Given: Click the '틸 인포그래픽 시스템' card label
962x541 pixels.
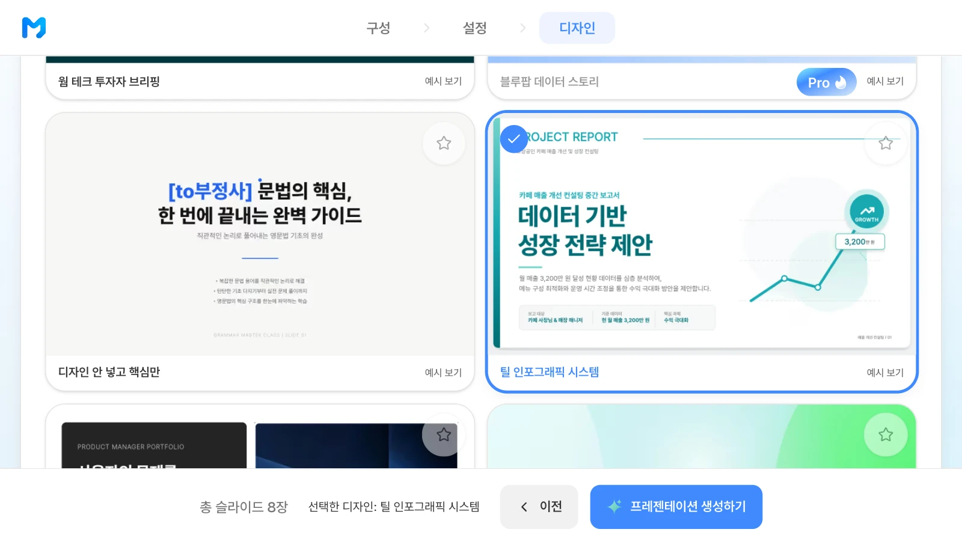Looking at the screenshot, I should tap(550, 372).
